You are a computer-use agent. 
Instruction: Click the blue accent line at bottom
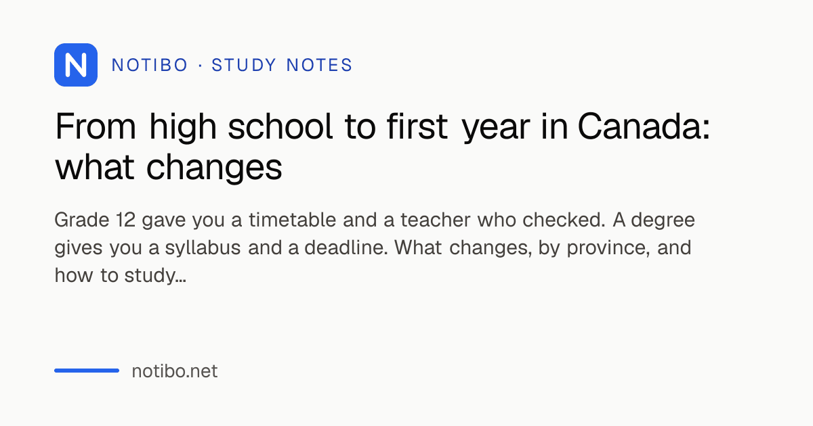[x=87, y=371]
